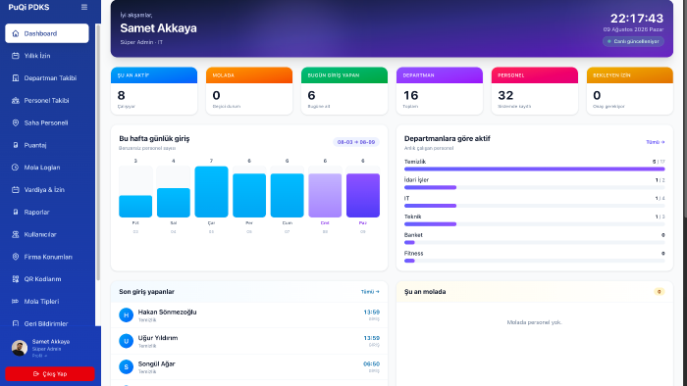Click the Dashboard home icon
Screen dimensions: 687x386
coord(16,33)
